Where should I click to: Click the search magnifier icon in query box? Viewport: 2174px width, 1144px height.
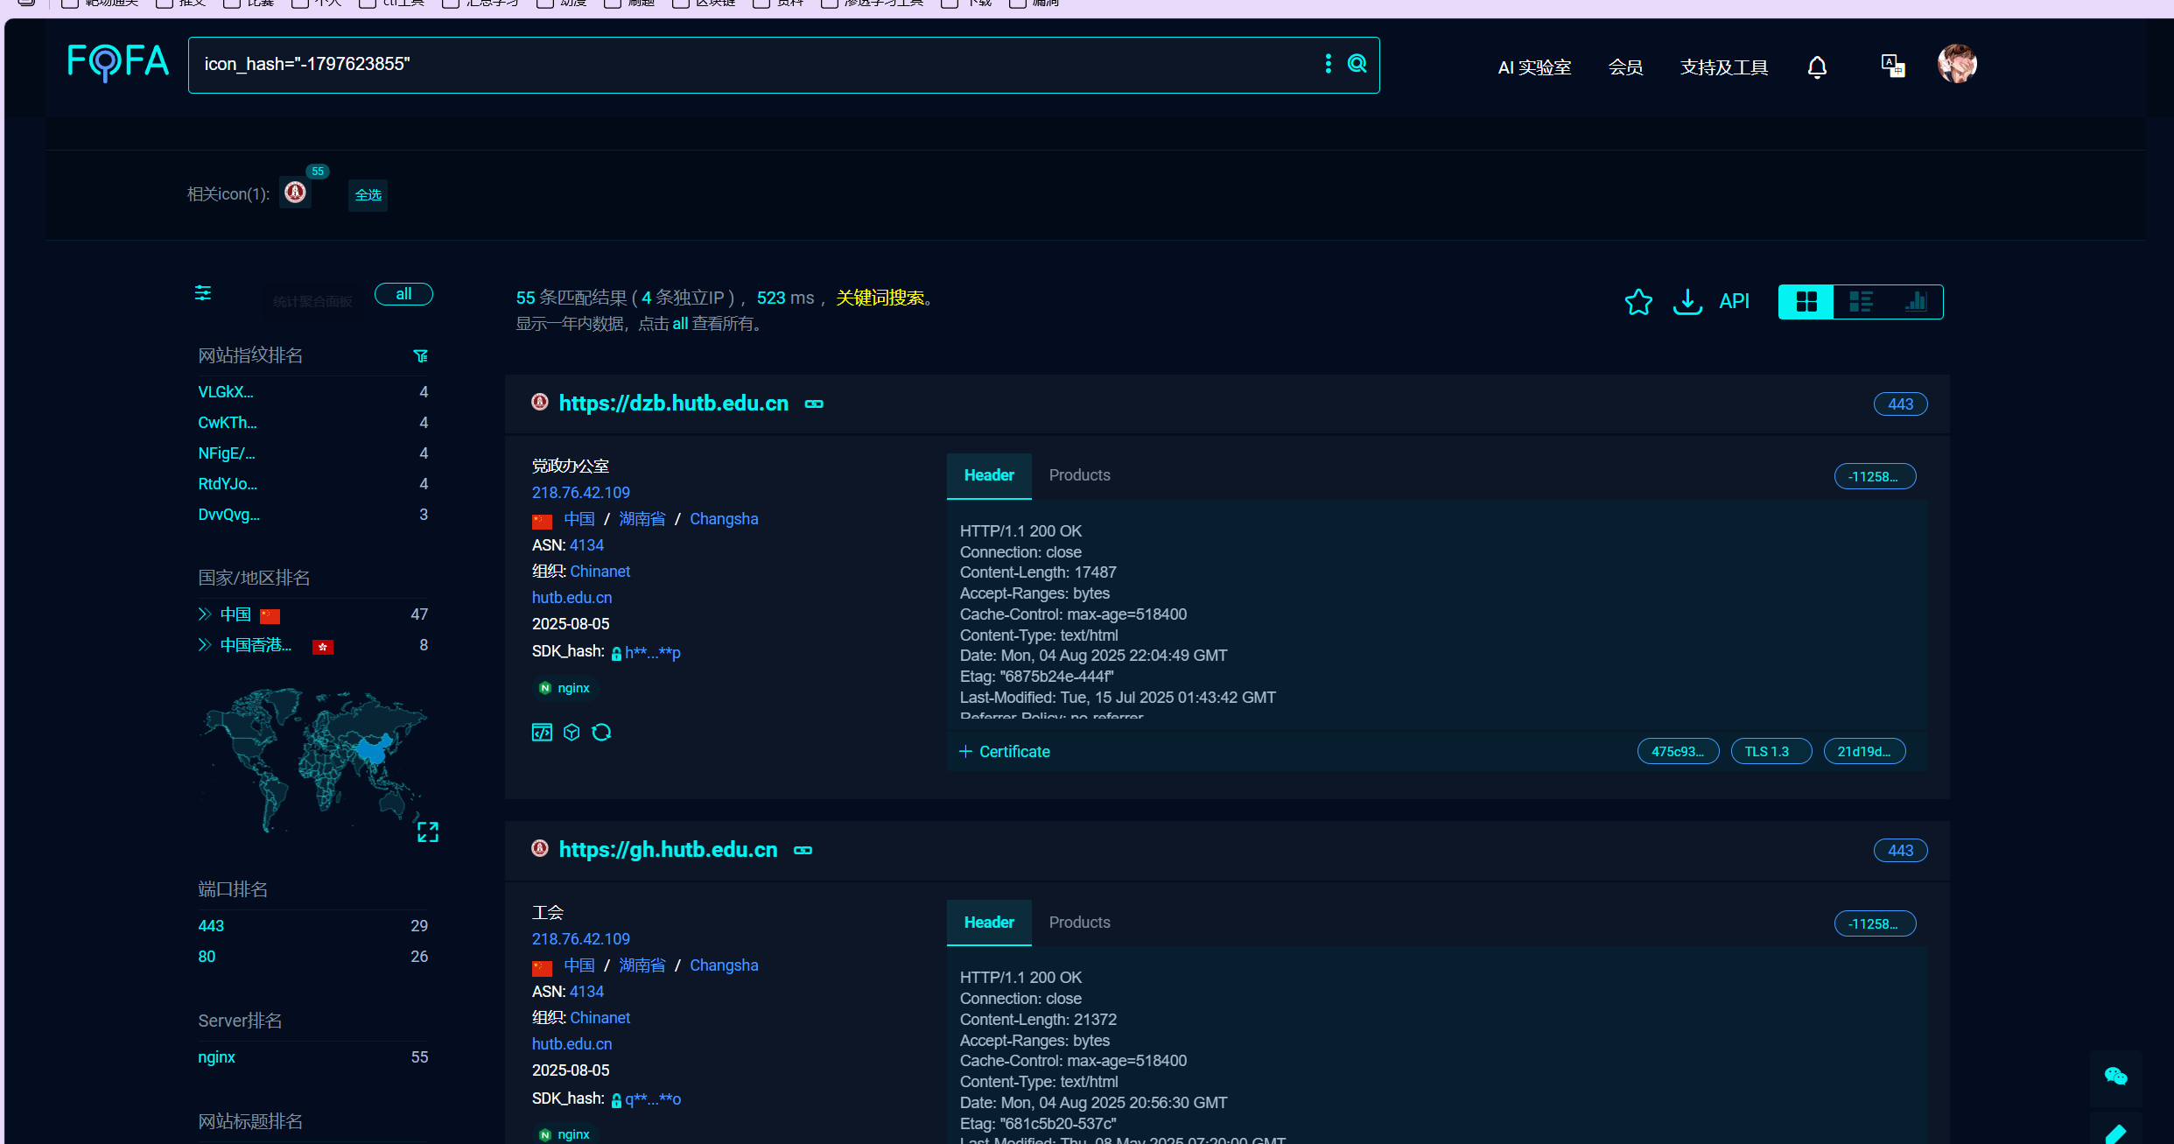coord(1357,64)
